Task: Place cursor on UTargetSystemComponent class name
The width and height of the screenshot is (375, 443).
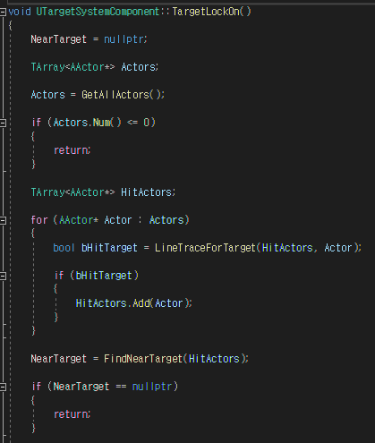Action: pos(98,12)
